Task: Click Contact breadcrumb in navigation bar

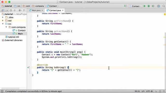Action: [x=52, y=6]
